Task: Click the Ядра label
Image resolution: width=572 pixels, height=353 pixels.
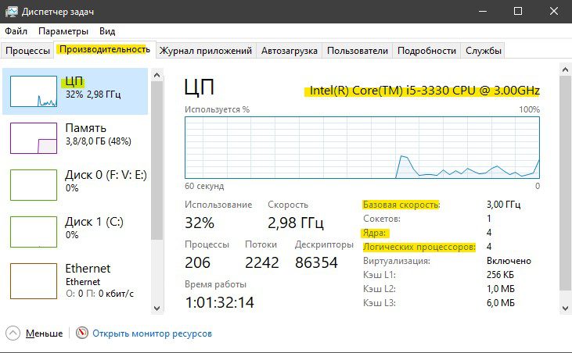Action: 374,233
